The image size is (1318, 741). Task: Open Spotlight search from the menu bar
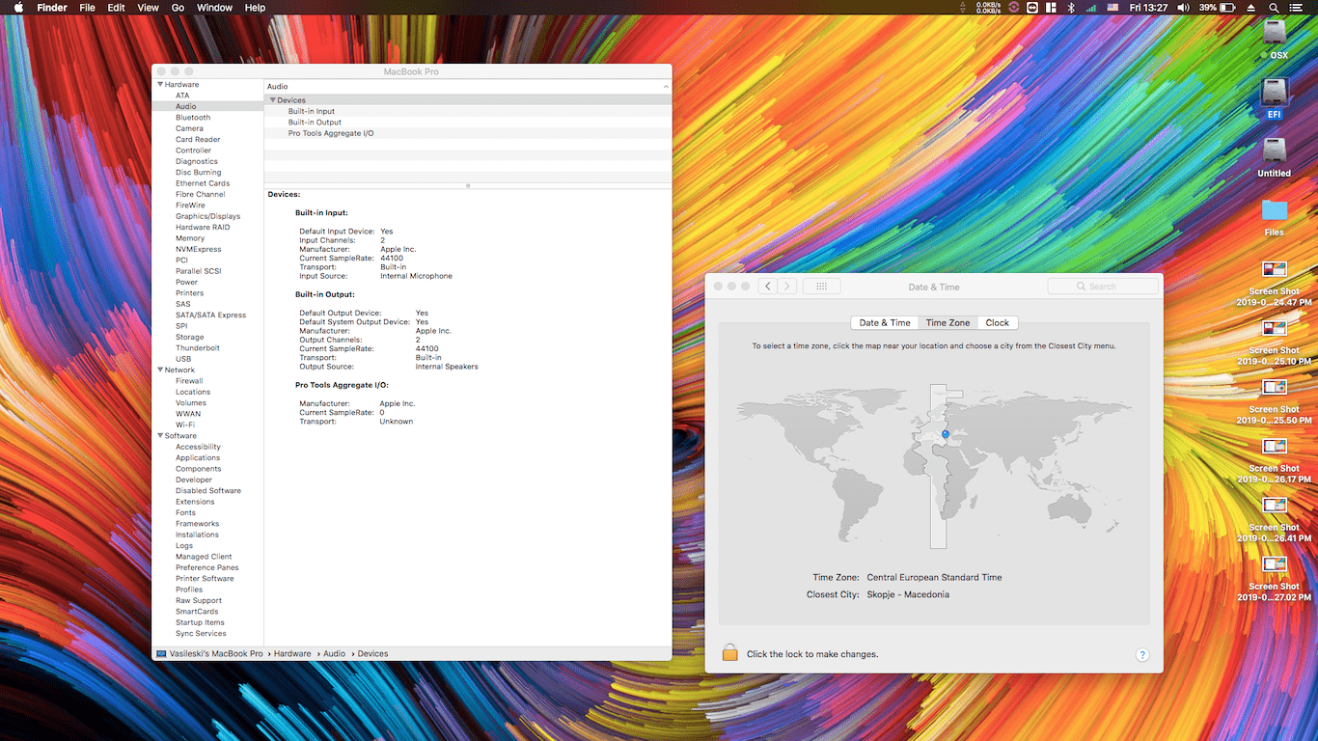1274,7
